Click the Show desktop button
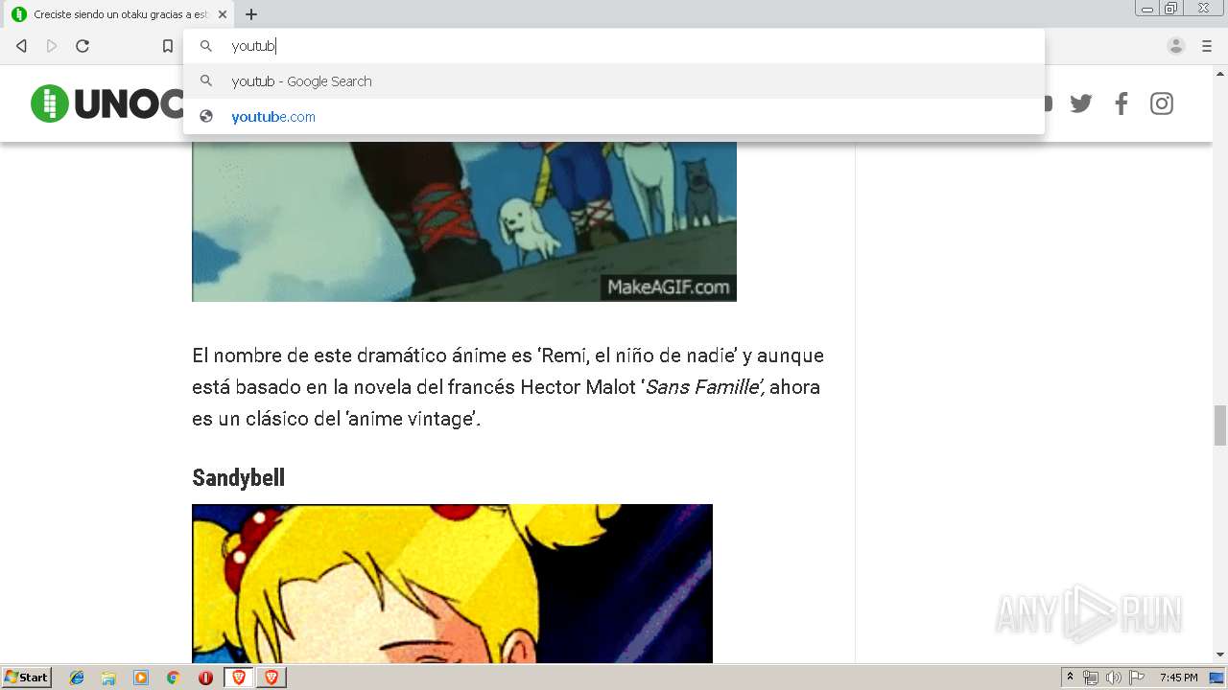Screen dimensions: 1228x690 point(1217,678)
